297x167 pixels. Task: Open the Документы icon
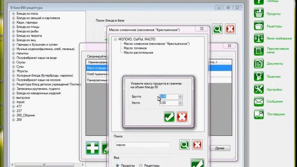pyautogui.click(x=259, y=64)
